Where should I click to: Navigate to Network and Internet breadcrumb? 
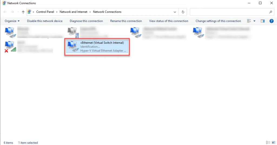click(73, 12)
